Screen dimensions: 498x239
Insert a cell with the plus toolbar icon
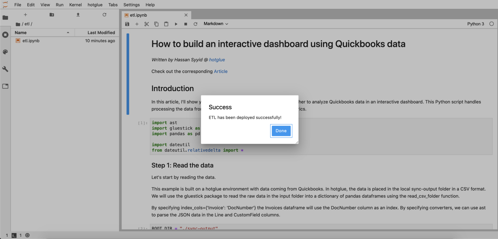click(x=137, y=24)
